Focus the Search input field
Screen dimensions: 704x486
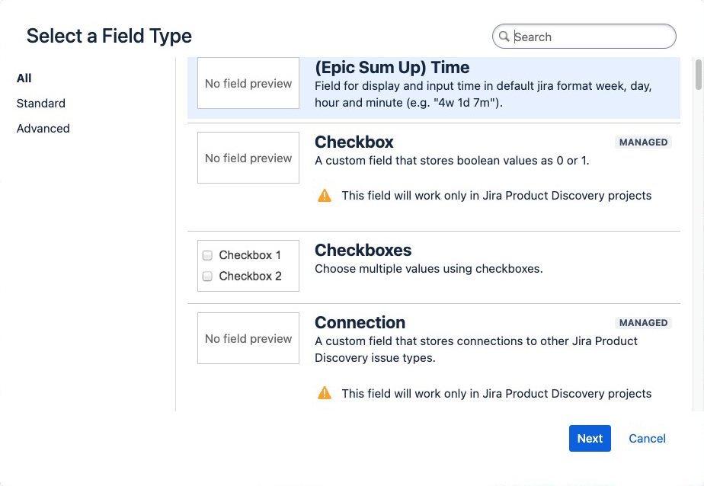(x=590, y=37)
